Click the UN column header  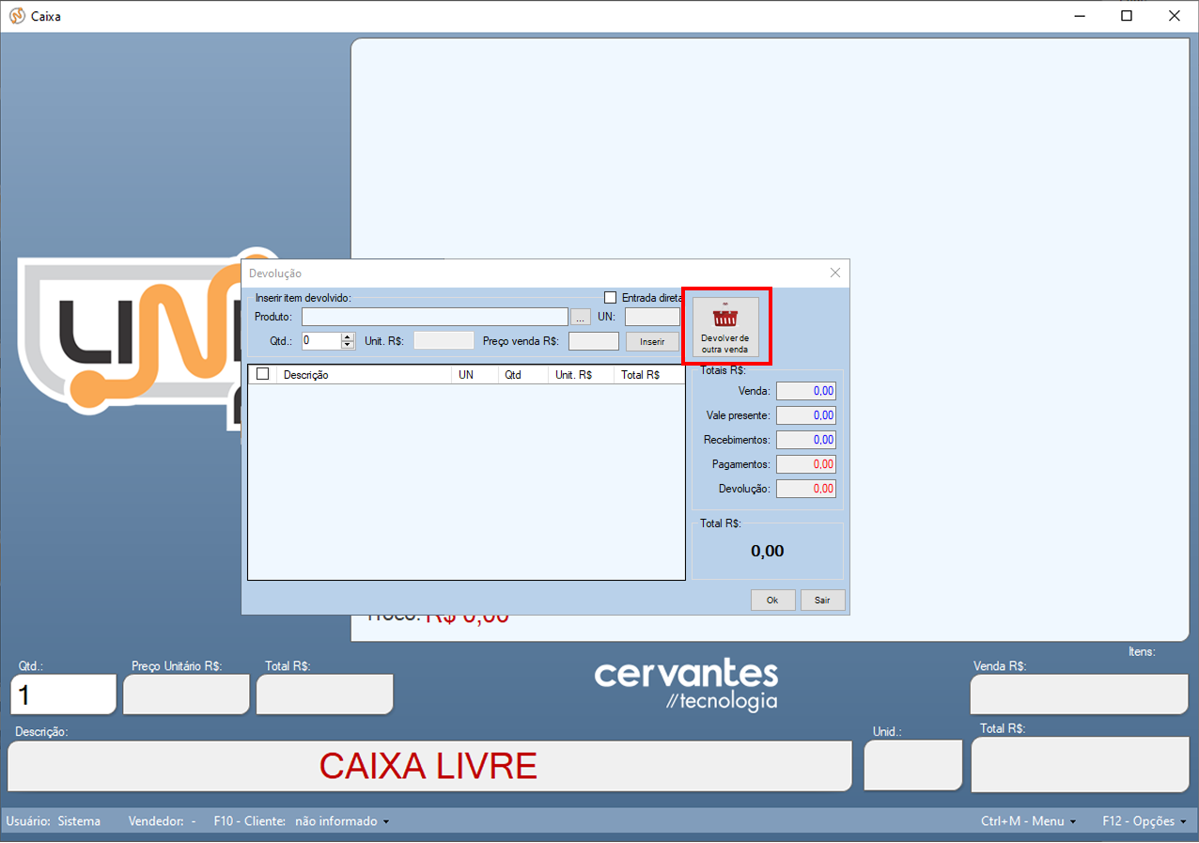tap(475, 374)
